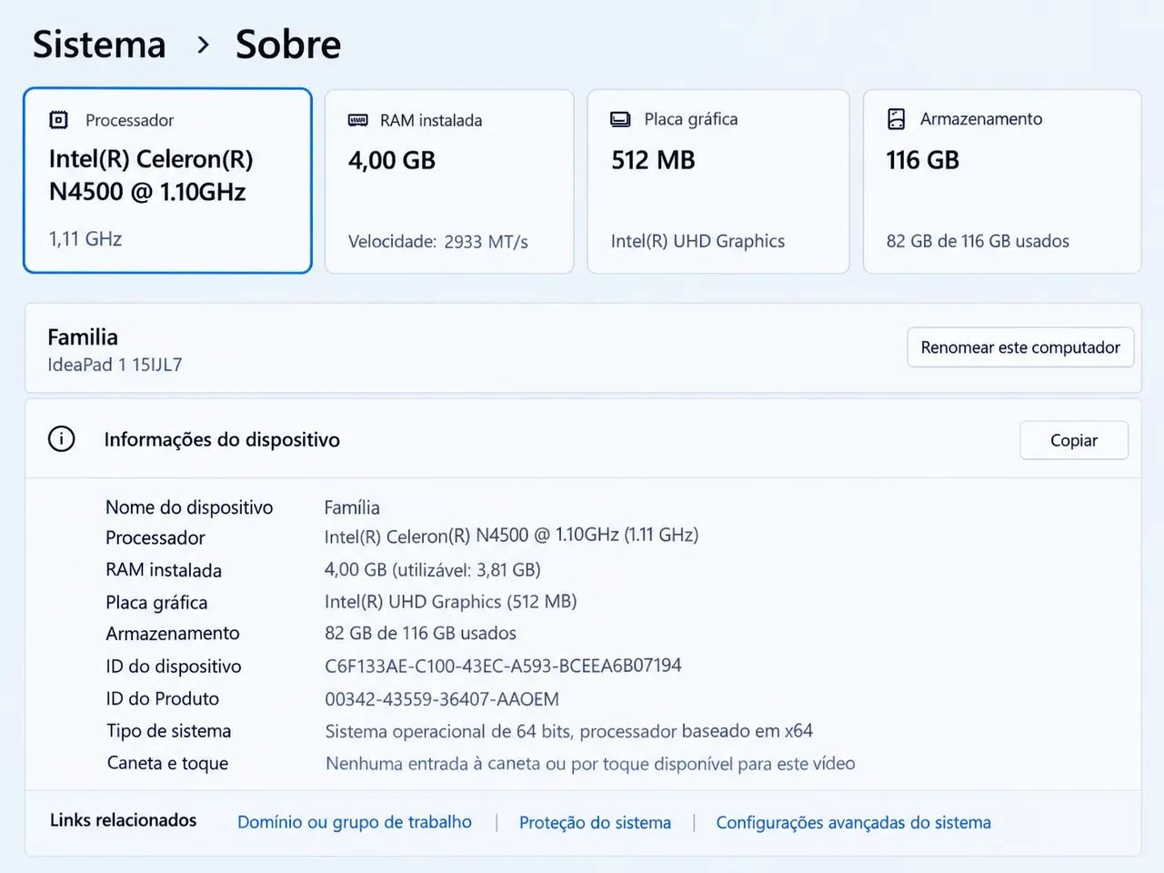Click the ID do dispositivo label
This screenshot has width=1164, height=873.
[x=174, y=667]
